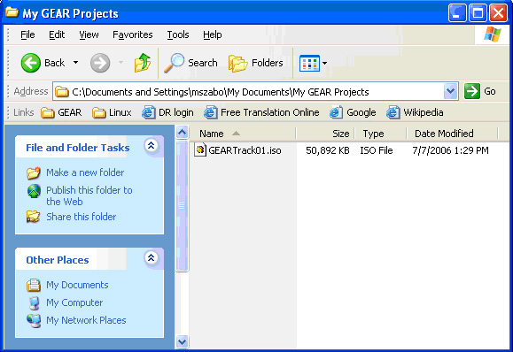Click the folder icon in the address bar
The height and width of the screenshot is (352, 513).
61,92
